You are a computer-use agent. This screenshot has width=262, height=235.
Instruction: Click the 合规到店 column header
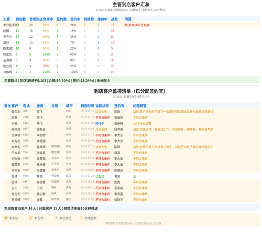(x=36, y=19)
